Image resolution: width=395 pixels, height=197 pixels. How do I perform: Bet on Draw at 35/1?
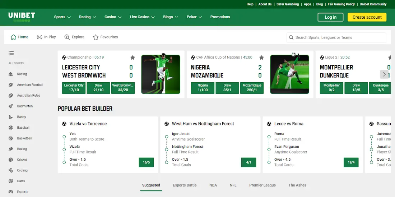pos(227,88)
